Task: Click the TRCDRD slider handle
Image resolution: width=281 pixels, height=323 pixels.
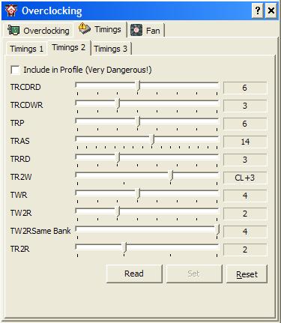Action: point(139,86)
